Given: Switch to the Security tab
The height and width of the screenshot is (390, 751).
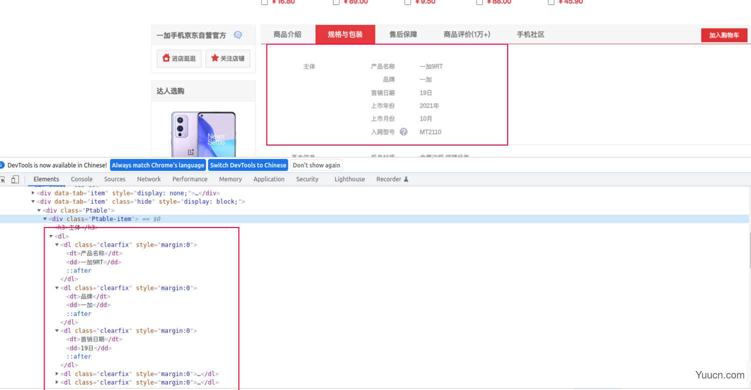Looking at the screenshot, I should [x=307, y=179].
